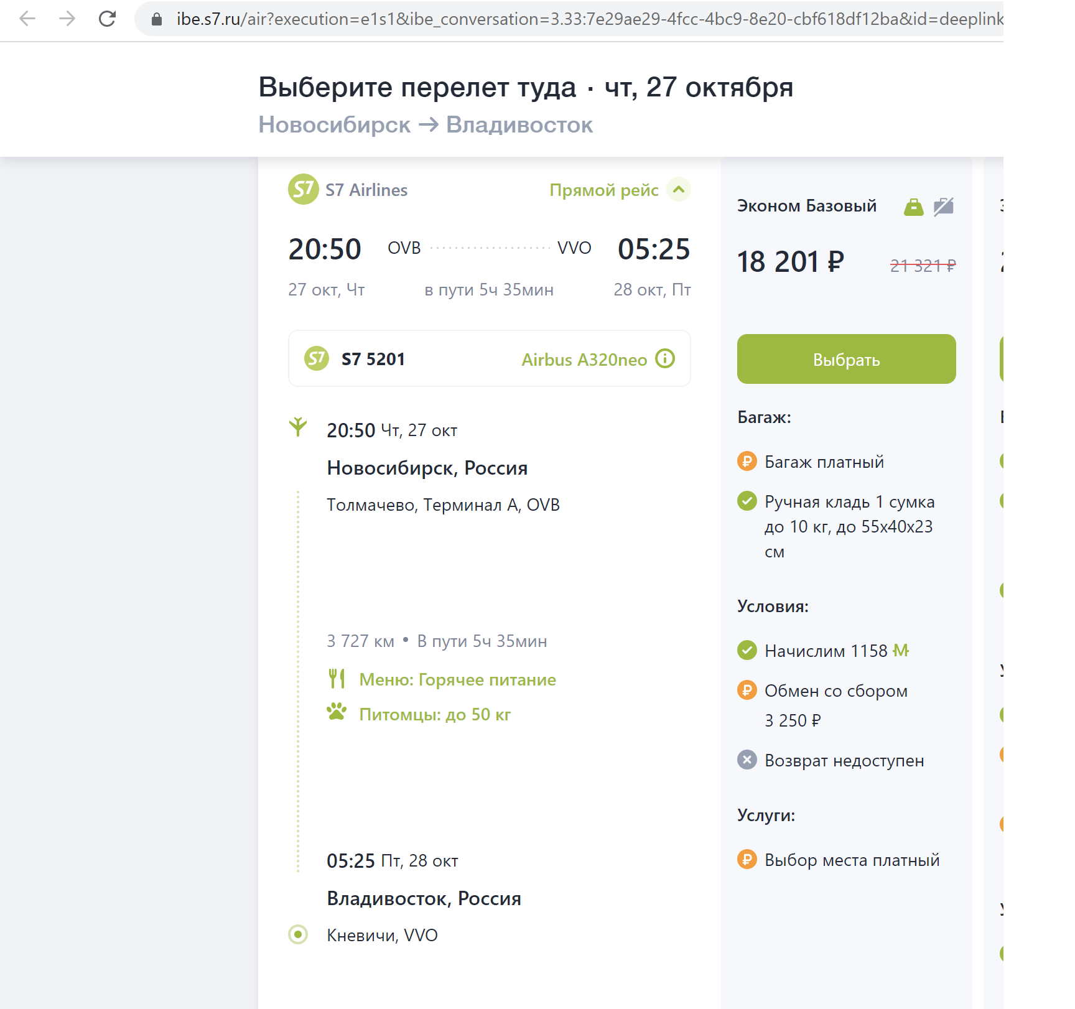Click the S7 5201 flight number row
The height and width of the screenshot is (1009, 1075).
point(373,359)
